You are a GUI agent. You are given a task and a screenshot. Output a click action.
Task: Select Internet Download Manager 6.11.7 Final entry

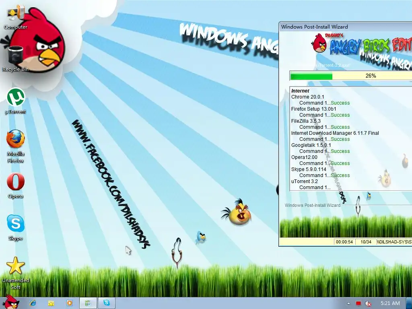(335, 133)
